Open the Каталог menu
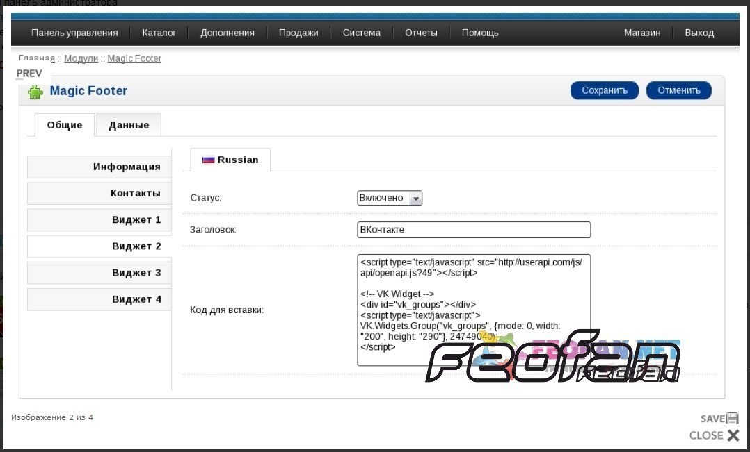 [159, 33]
